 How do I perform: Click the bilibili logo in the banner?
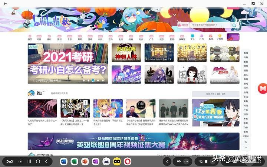point(51,21)
